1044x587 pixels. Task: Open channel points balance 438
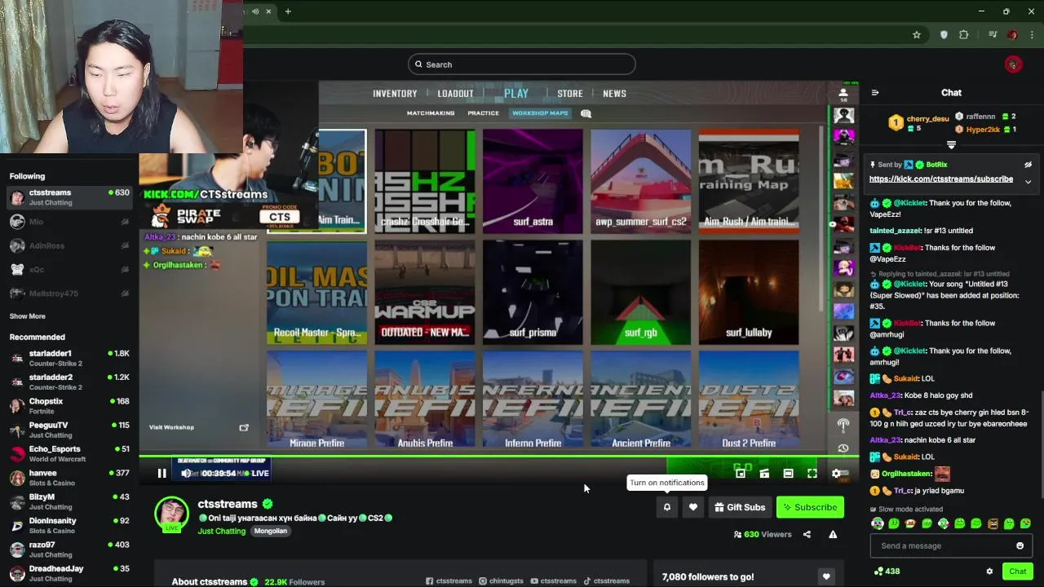pyautogui.click(x=887, y=572)
